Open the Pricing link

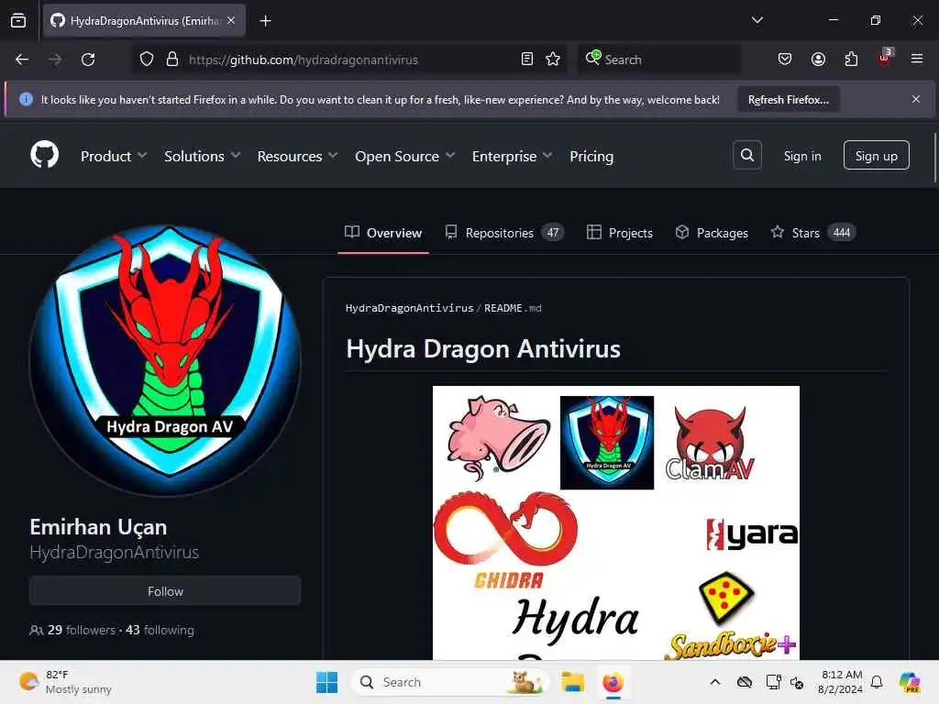pyautogui.click(x=591, y=156)
